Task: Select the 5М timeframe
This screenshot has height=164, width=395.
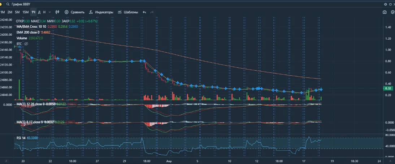Action: 17,12
